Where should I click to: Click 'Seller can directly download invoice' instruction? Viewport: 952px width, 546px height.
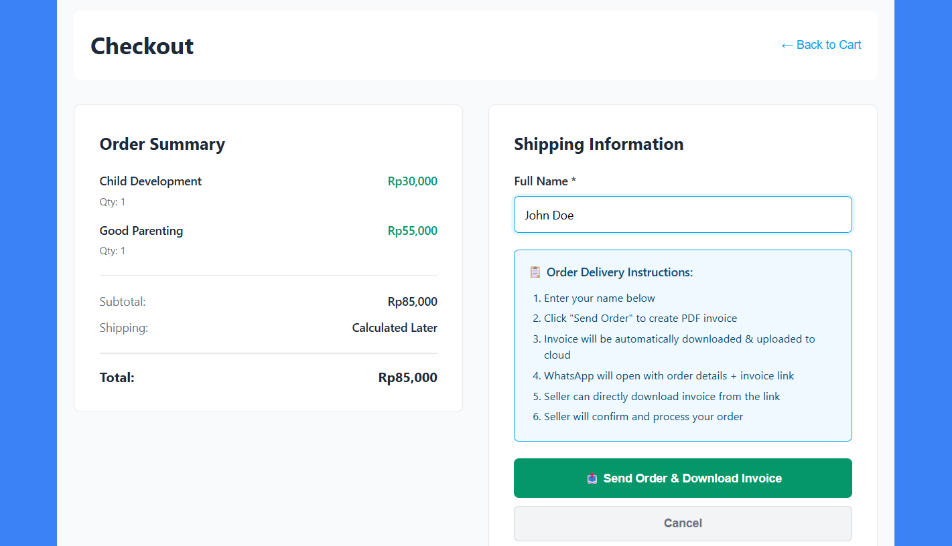(x=662, y=396)
